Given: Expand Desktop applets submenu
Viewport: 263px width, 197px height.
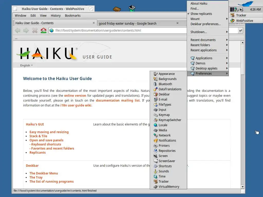Looking at the screenshot, I should point(208,68).
